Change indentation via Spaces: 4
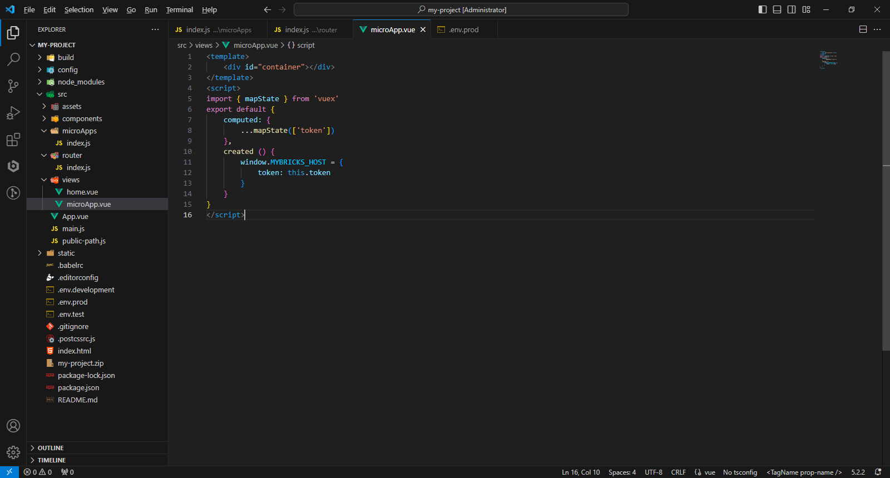 pyautogui.click(x=622, y=472)
